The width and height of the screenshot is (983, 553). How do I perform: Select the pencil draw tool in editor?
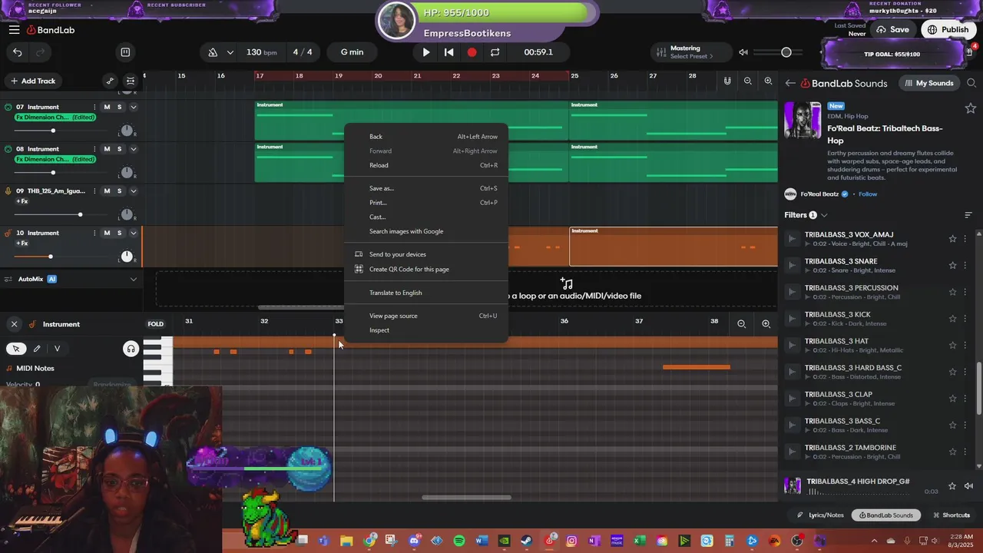(x=36, y=349)
